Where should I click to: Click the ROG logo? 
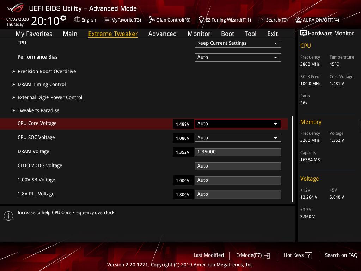(x=16, y=8)
